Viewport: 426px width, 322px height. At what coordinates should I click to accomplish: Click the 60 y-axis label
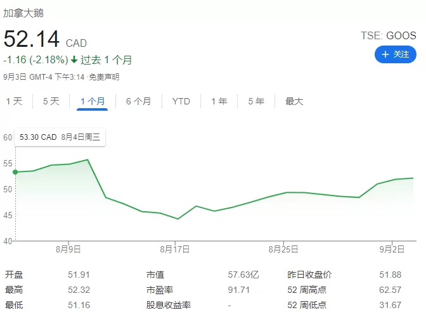tap(8, 138)
